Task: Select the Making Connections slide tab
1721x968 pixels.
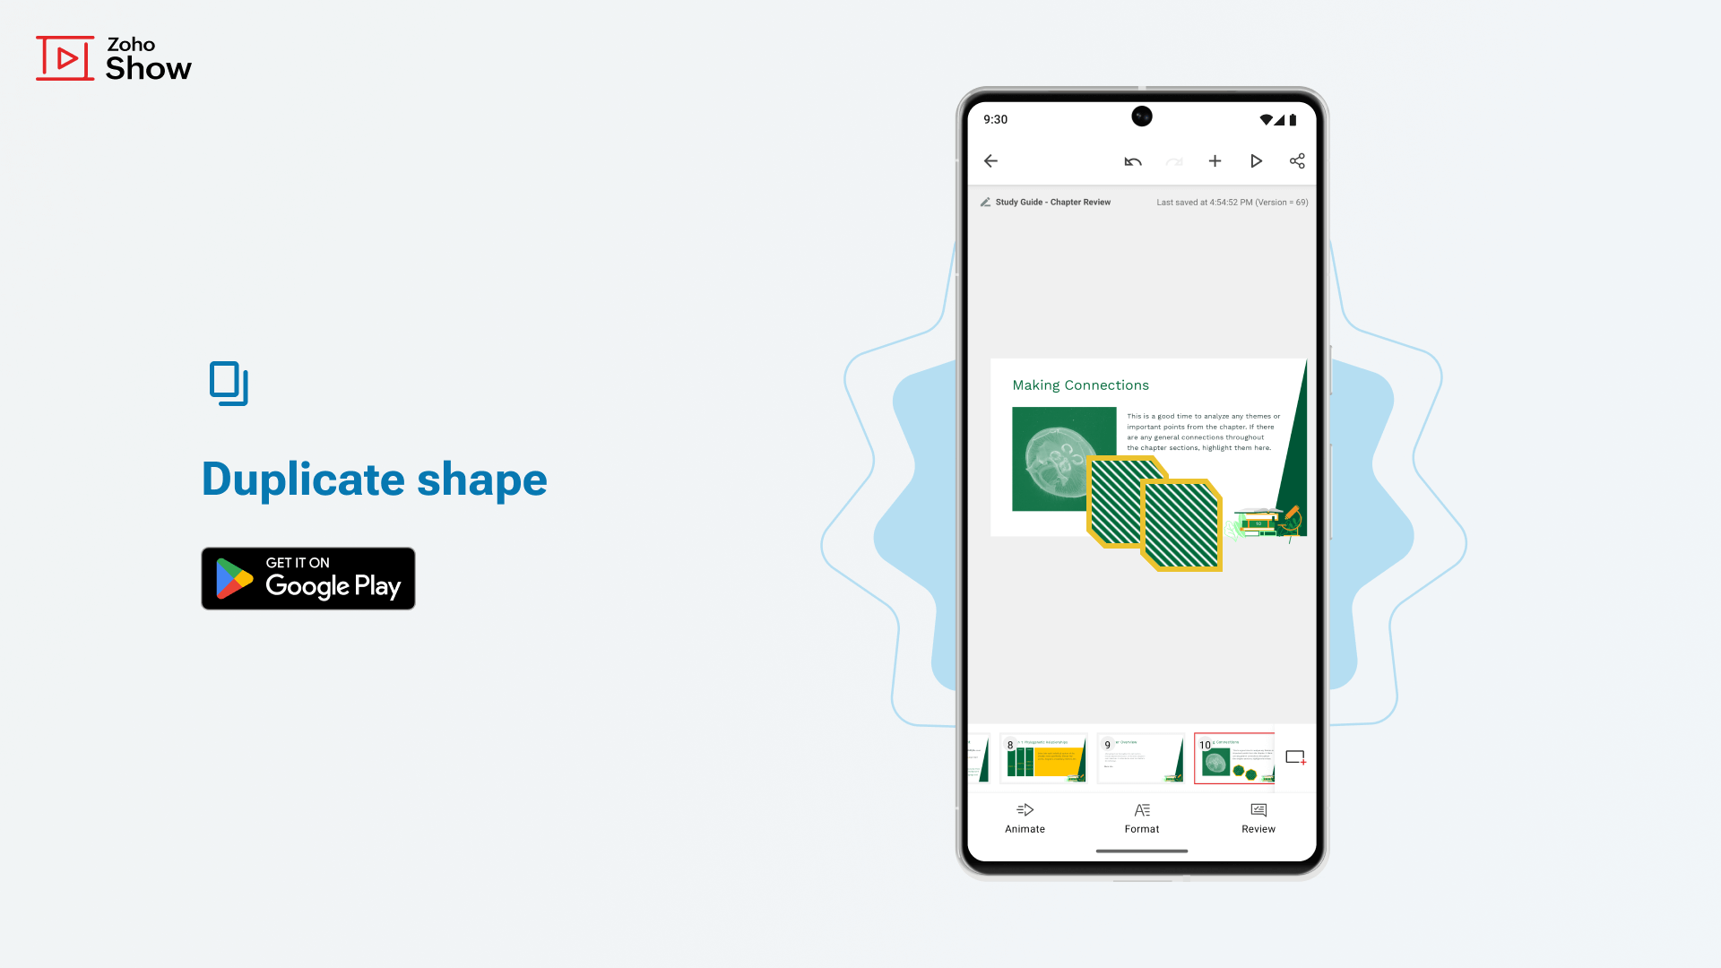Action: point(1234,756)
